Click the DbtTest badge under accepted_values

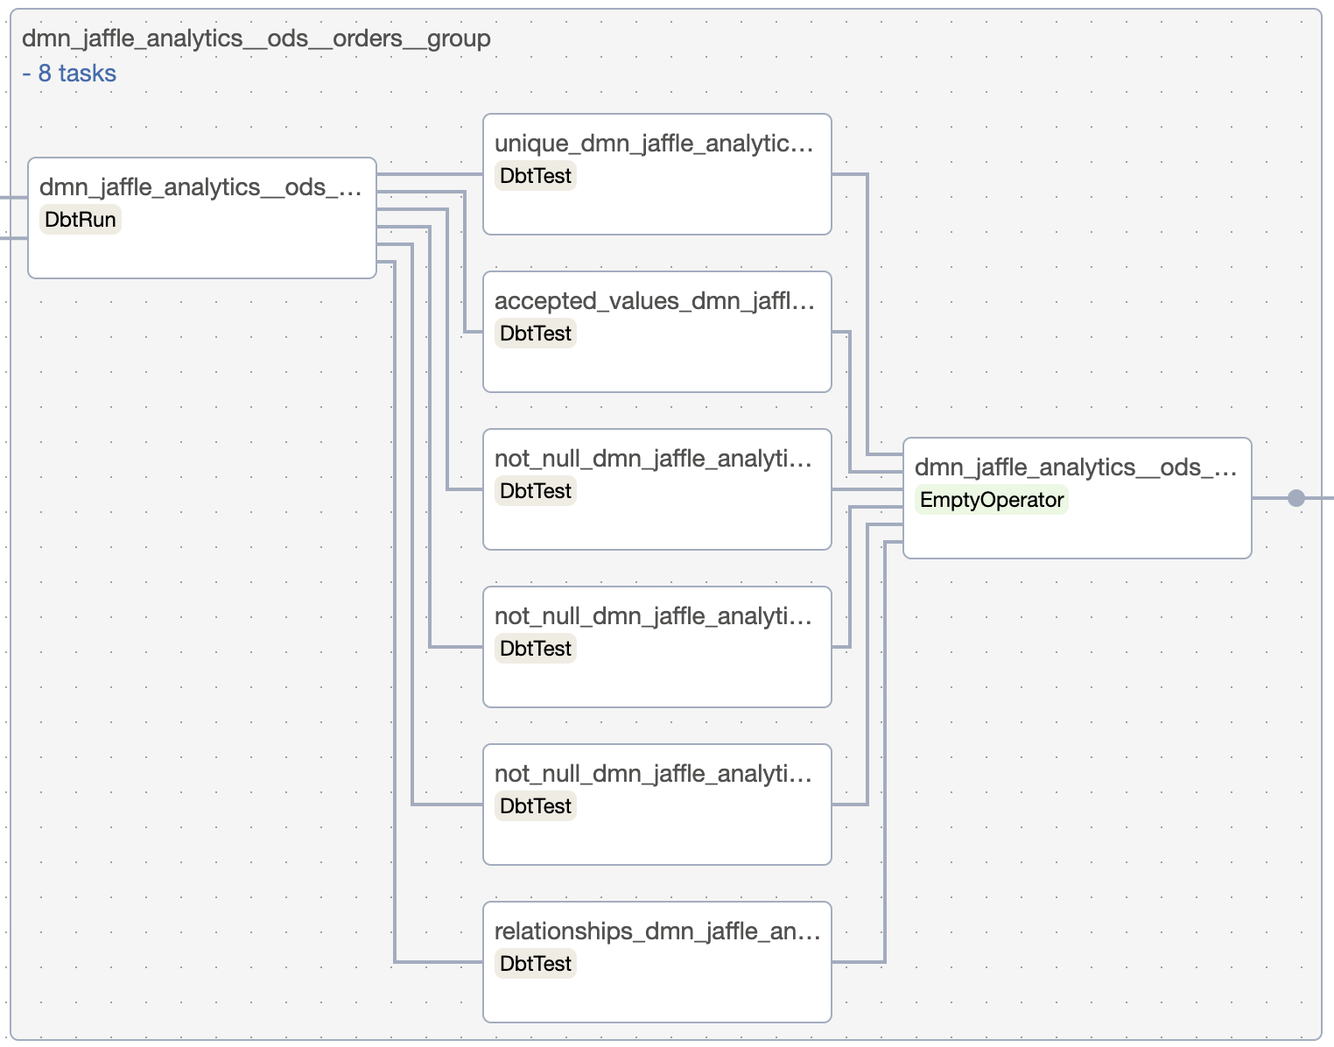click(x=535, y=334)
